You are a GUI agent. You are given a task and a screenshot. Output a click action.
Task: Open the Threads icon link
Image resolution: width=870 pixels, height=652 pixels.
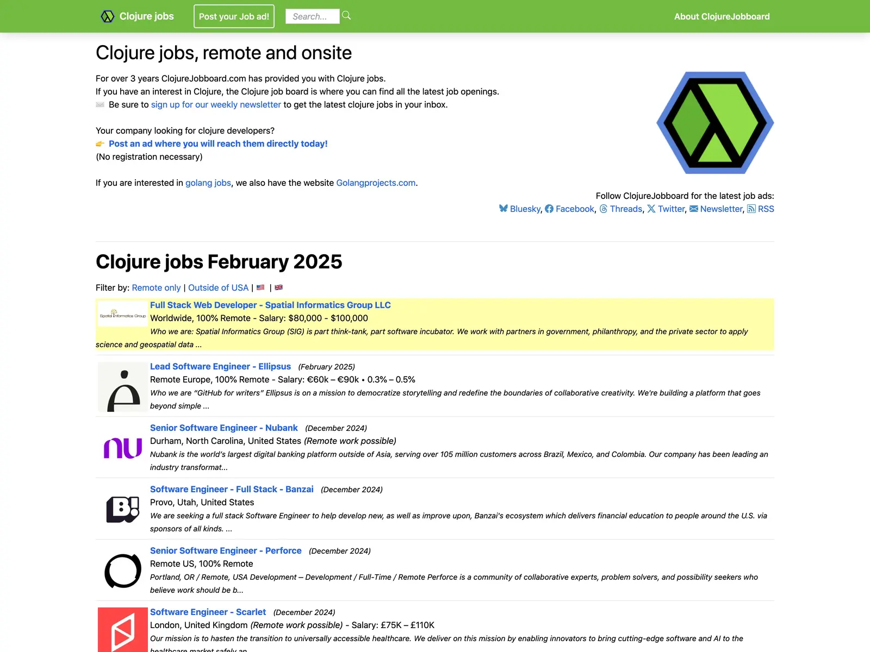coord(604,209)
